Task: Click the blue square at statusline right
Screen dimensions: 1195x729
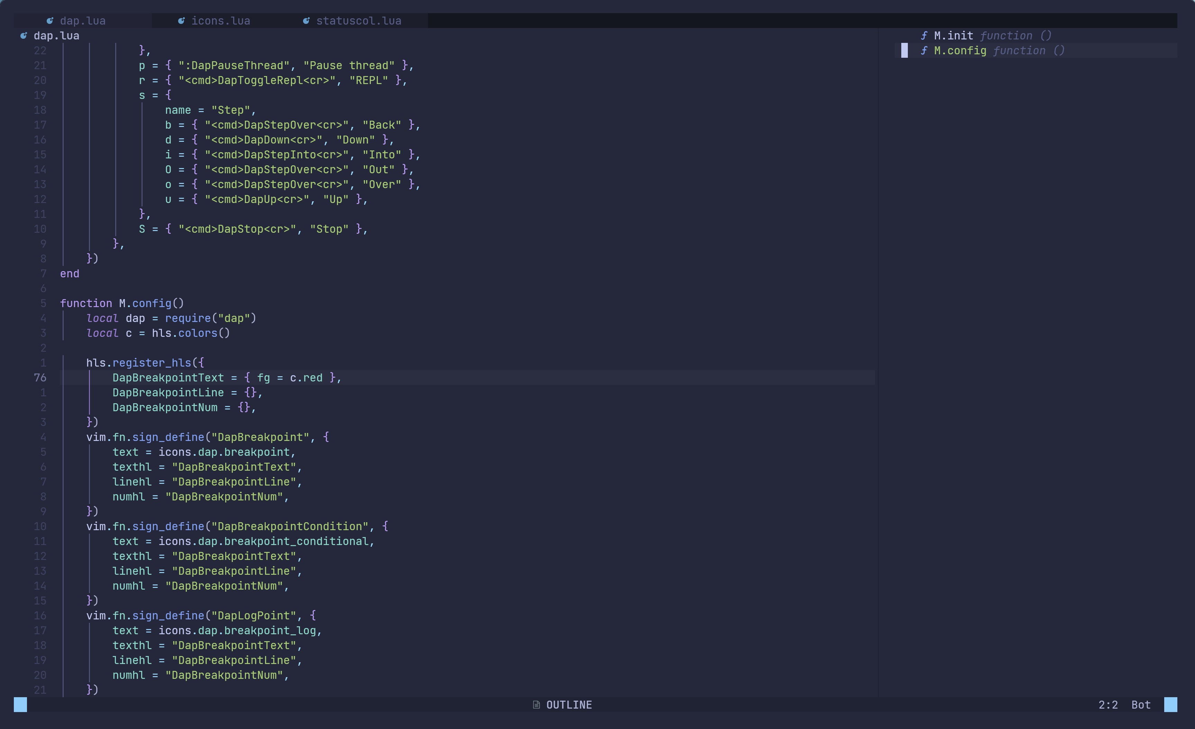Action: 1173,705
